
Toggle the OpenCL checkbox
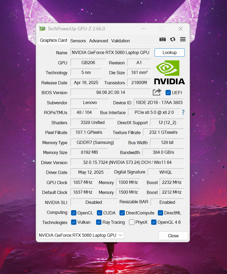click(73, 213)
